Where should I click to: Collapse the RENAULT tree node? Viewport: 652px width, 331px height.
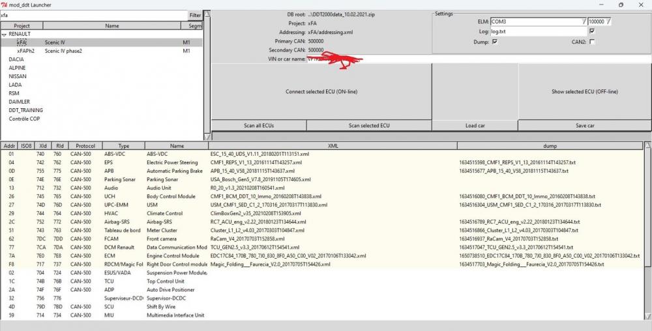tap(4, 35)
